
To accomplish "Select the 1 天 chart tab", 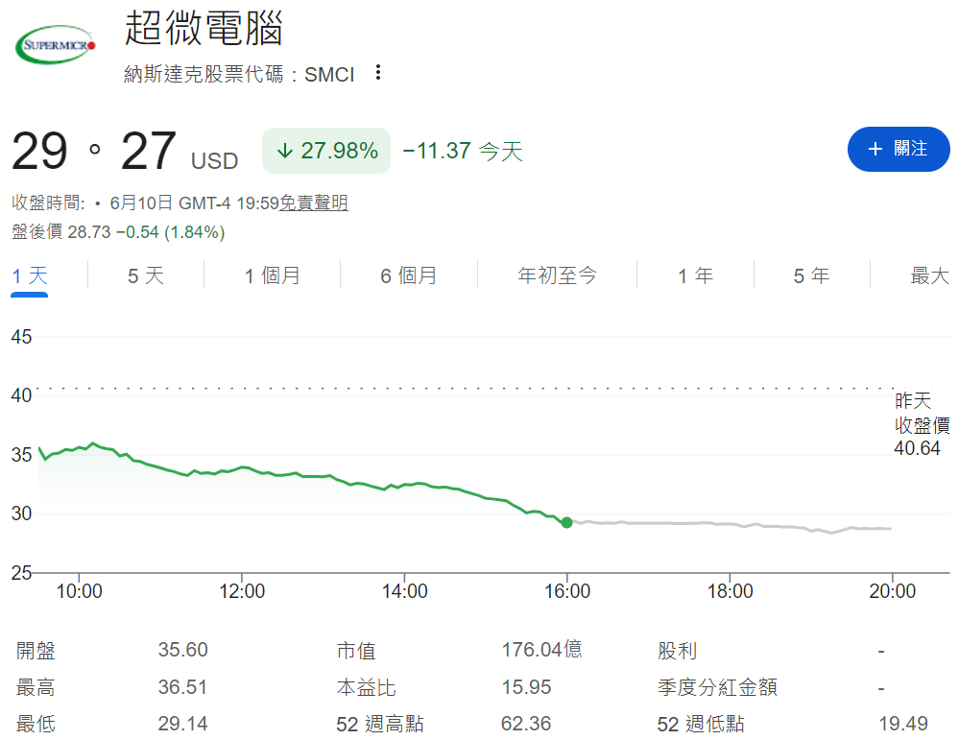I will [x=30, y=275].
